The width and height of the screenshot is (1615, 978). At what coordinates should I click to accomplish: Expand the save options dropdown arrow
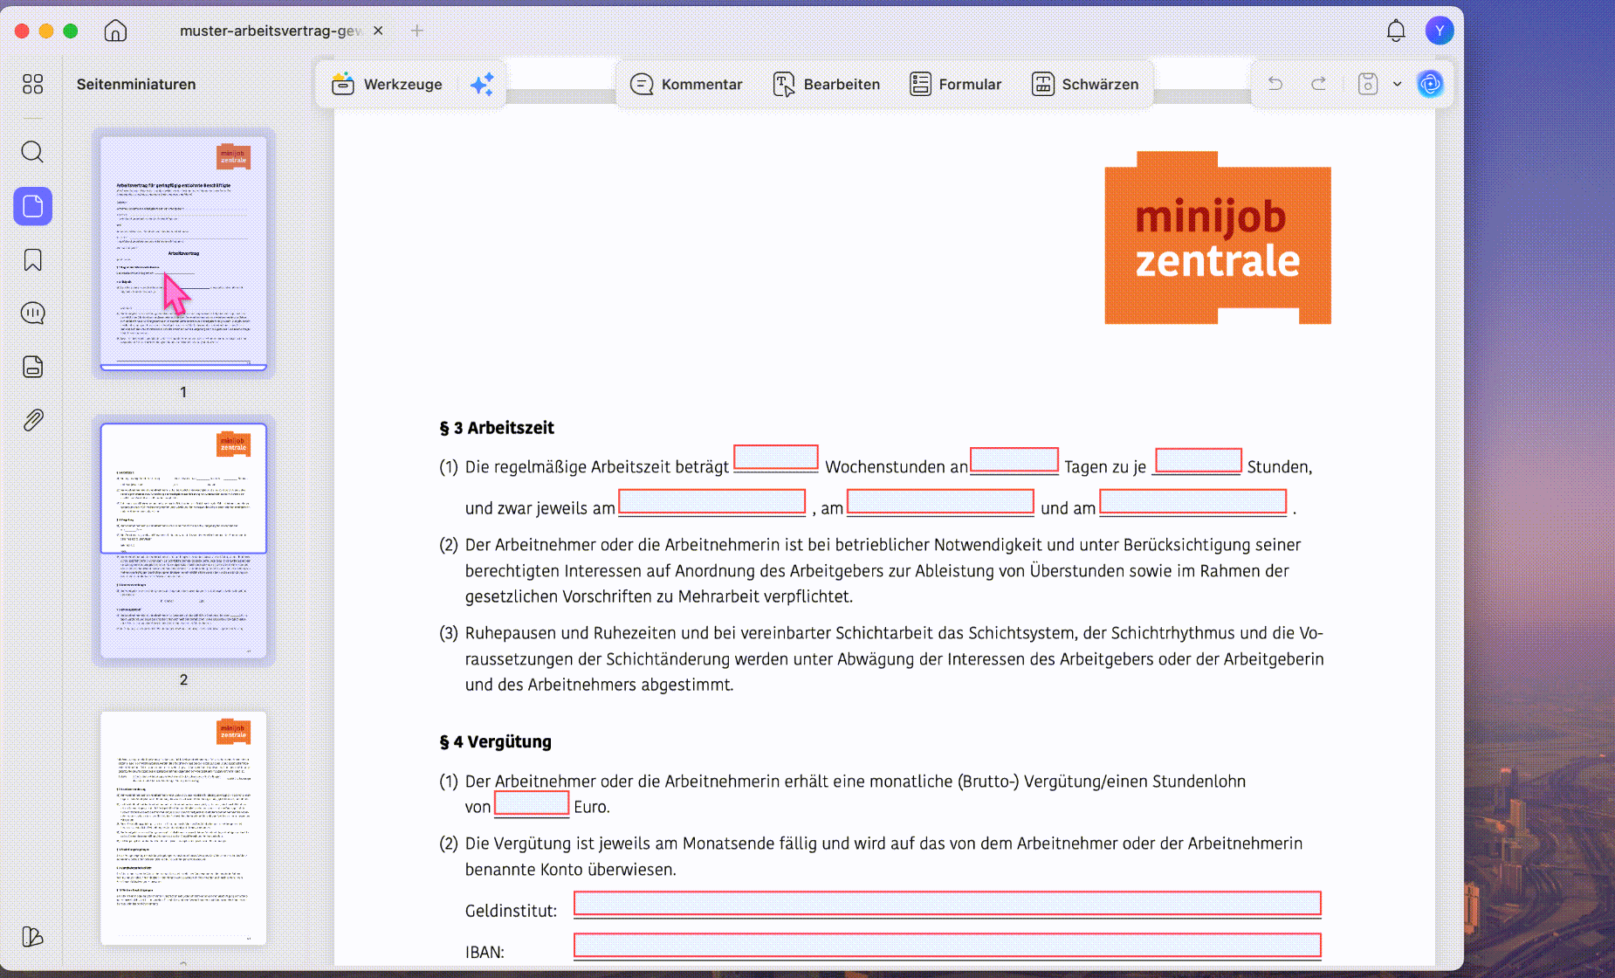coord(1397,84)
